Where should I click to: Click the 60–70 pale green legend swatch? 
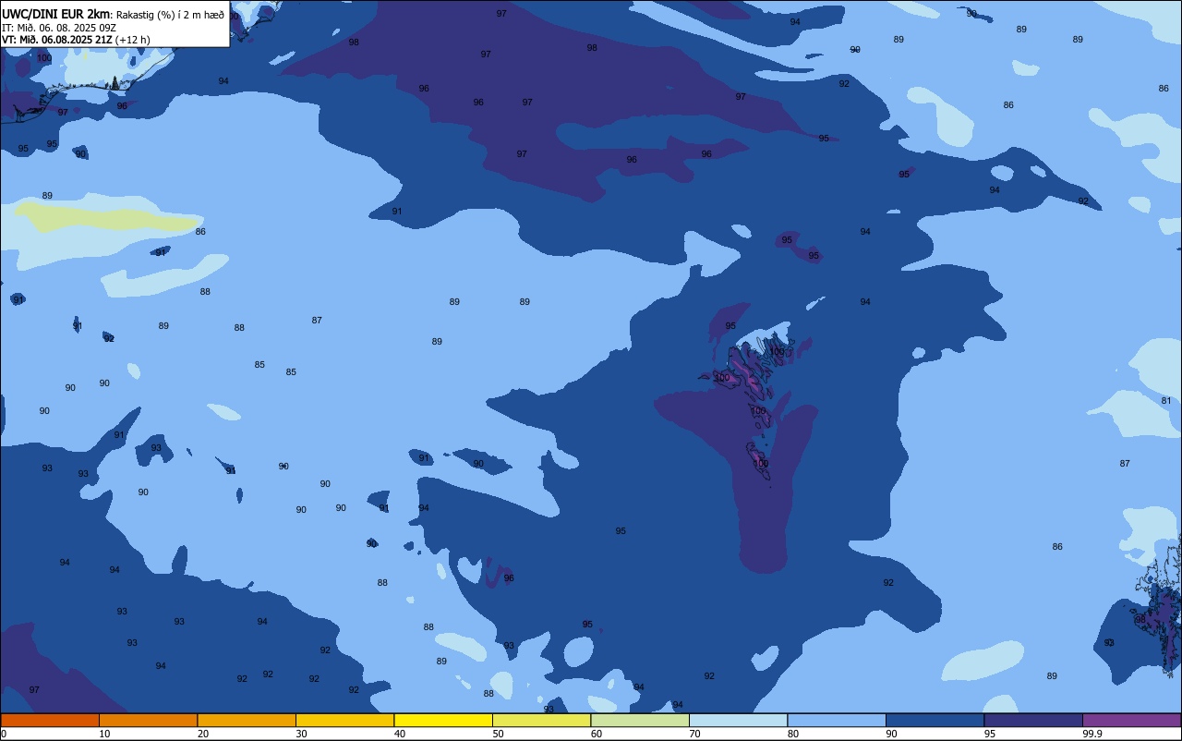pos(640,720)
